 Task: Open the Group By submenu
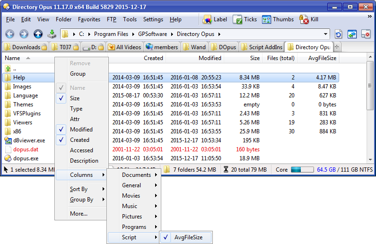[x=81, y=200]
